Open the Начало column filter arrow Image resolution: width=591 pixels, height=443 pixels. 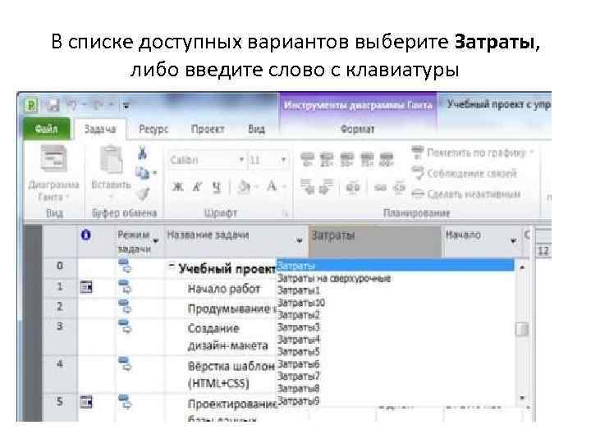coord(513,240)
